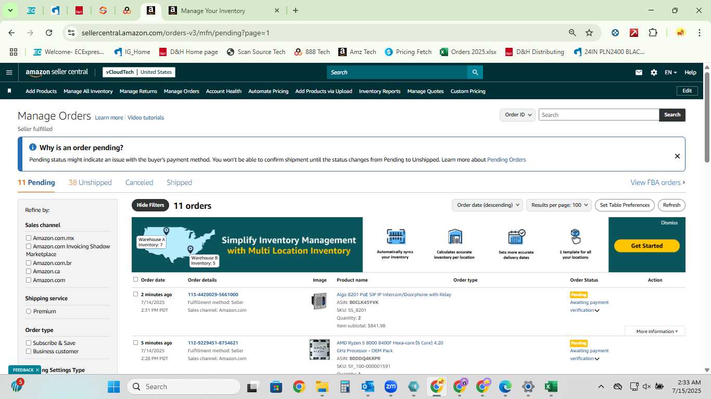Click the Algo 8201 product thumbnail
The width and height of the screenshot is (711, 399).
[x=319, y=301]
